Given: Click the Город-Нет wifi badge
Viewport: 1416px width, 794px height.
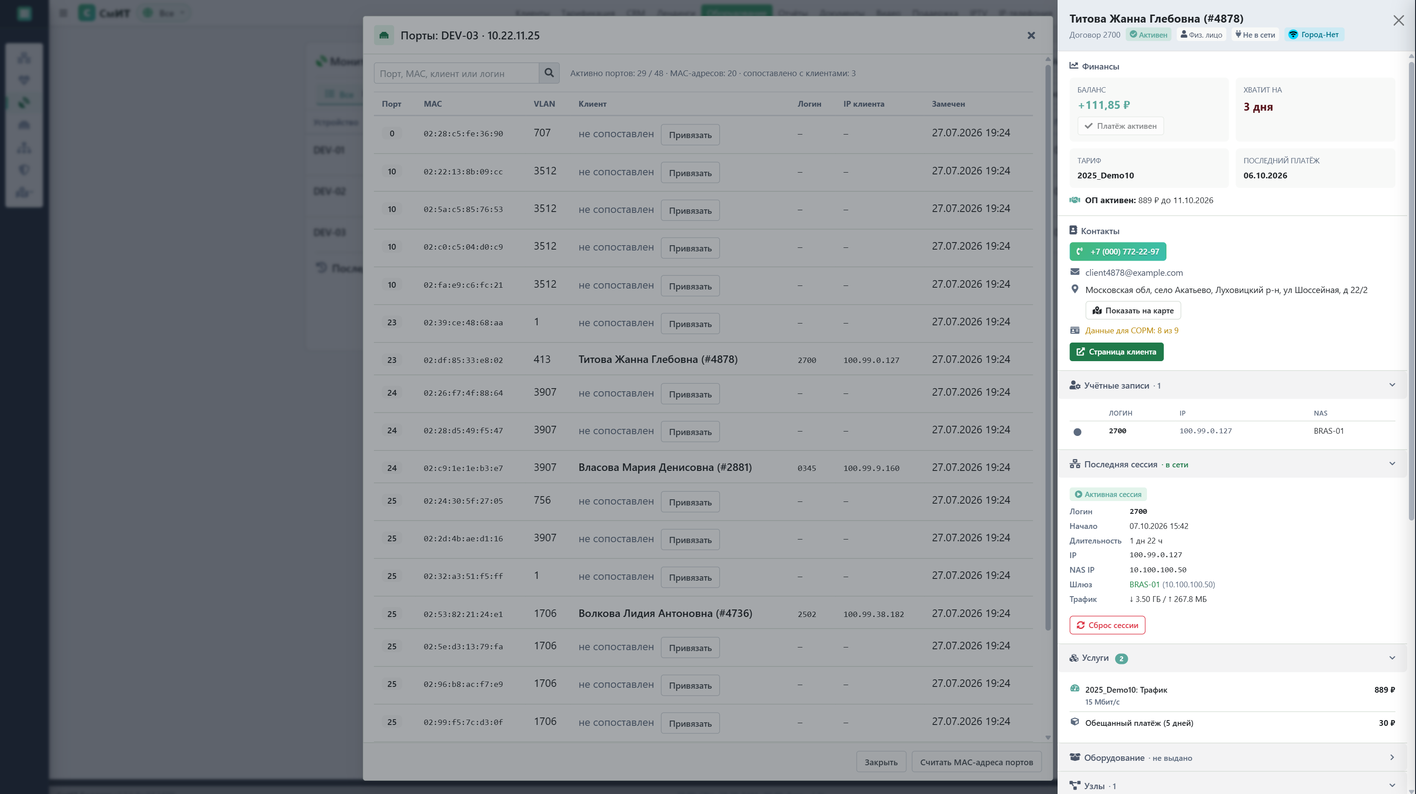Looking at the screenshot, I should (x=1314, y=35).
